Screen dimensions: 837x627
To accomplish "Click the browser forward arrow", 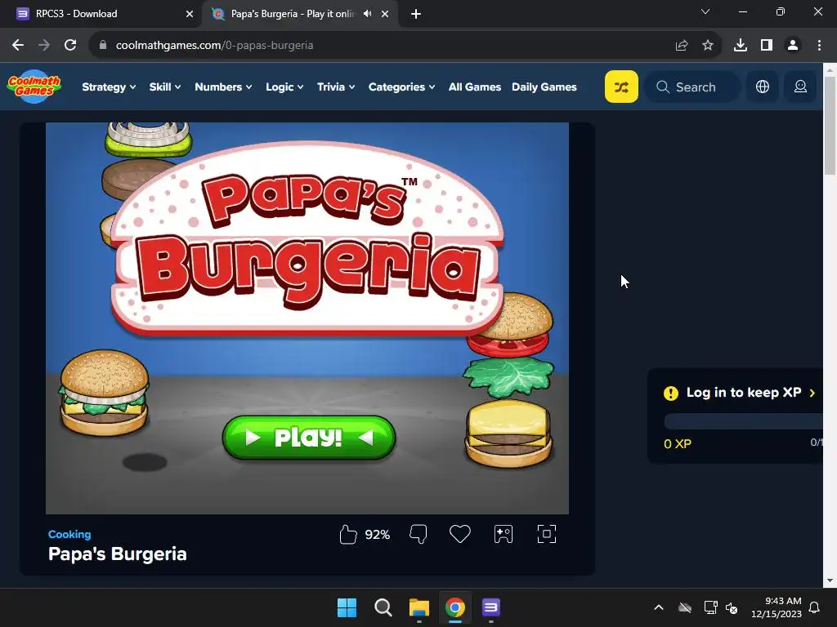I will 44,46.
